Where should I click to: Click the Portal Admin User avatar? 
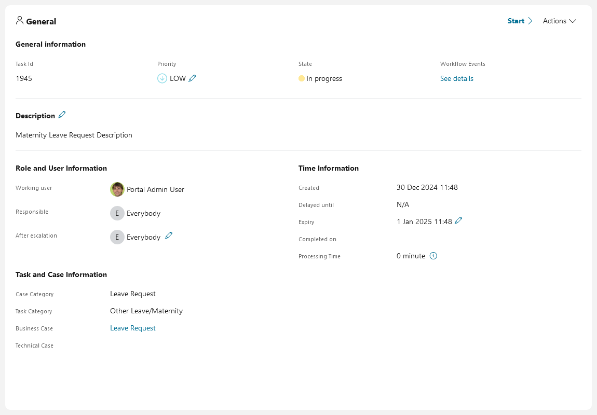pyautogui.click(x=117, y=189)
